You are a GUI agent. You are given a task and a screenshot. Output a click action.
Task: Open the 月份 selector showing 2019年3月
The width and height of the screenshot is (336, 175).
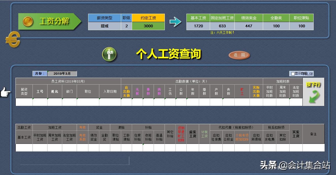(x=62, y=73)
